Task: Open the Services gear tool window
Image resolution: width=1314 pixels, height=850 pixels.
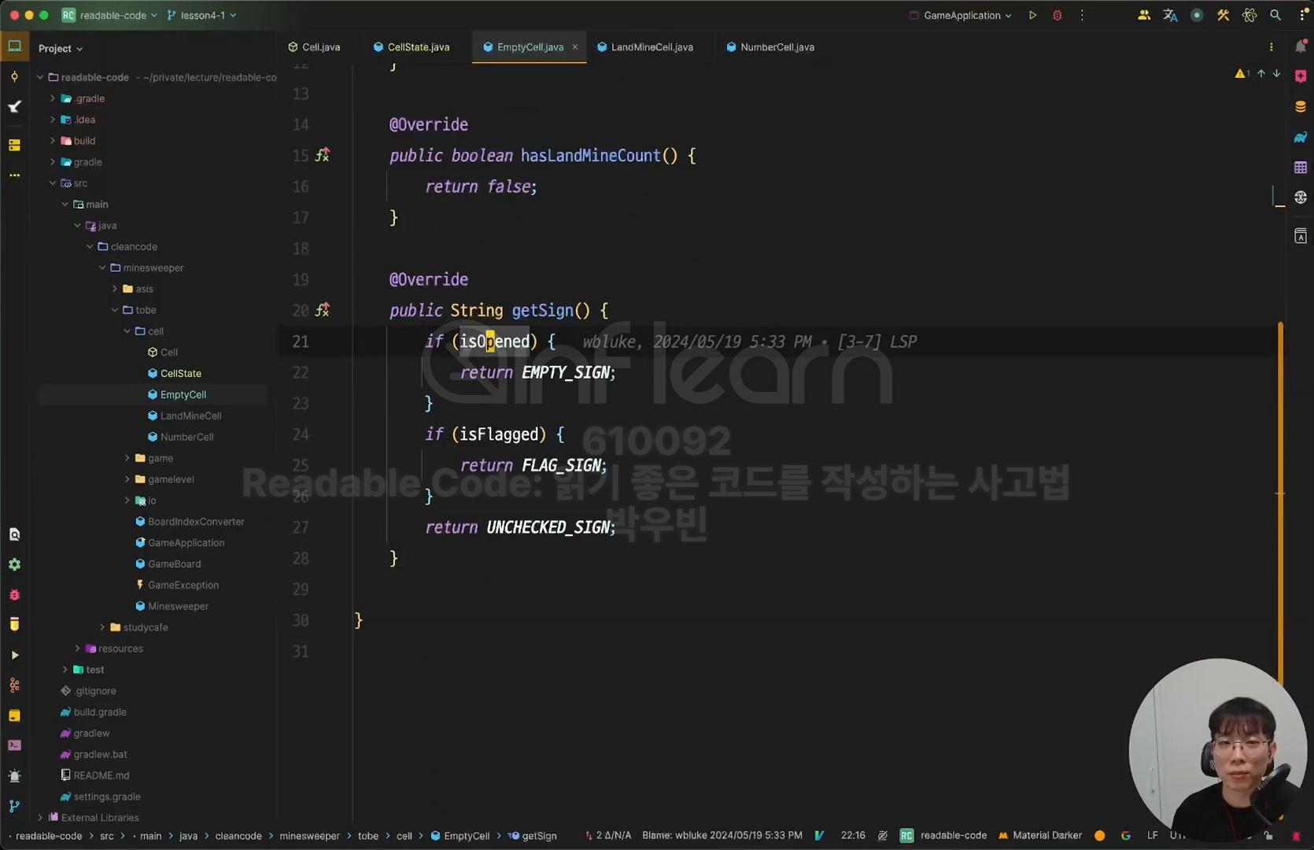Action: click(14, 564)
